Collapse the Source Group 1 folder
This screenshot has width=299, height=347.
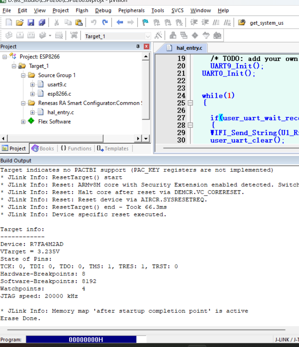click(23, 75)
